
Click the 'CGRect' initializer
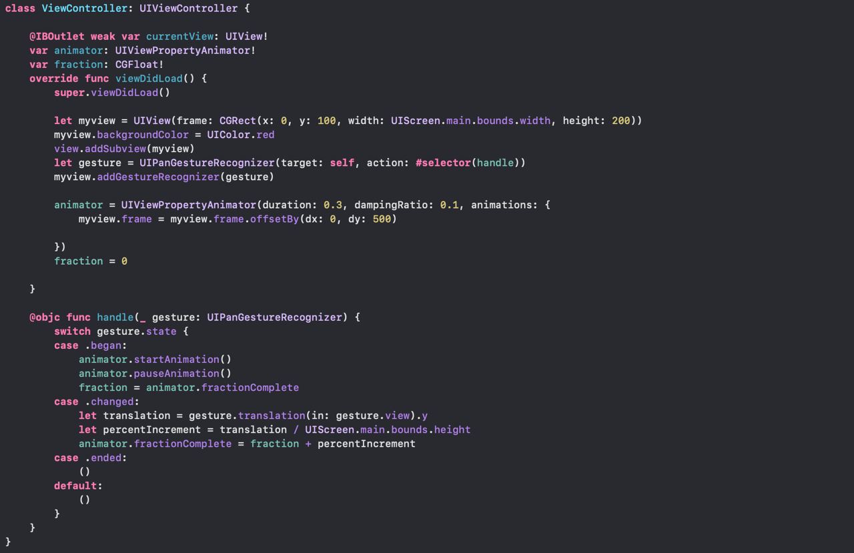pos(238,121)
